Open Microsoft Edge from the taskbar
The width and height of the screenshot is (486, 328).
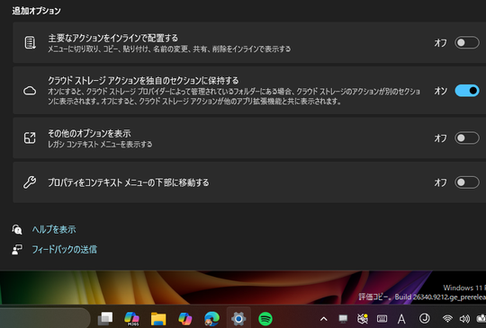211,319
